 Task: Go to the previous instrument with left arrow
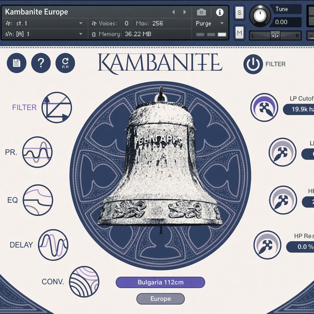tap(174, 12)
